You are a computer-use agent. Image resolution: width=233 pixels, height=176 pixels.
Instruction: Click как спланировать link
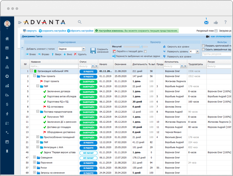pyautogui.click(x=221, y=36)
